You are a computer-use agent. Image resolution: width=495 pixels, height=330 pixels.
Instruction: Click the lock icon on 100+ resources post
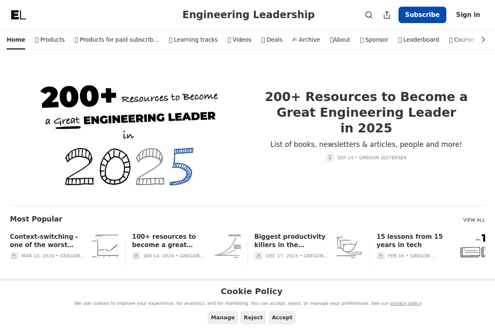pyautogui.click(x=136, y=256)
